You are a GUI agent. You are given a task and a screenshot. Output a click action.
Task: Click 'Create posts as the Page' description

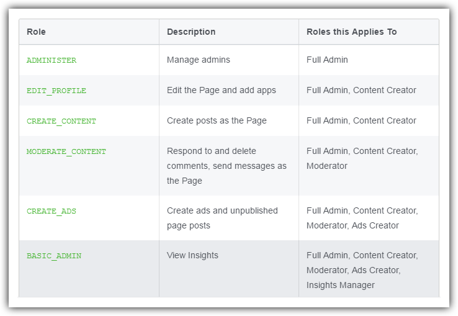click(x=217, y=120)
